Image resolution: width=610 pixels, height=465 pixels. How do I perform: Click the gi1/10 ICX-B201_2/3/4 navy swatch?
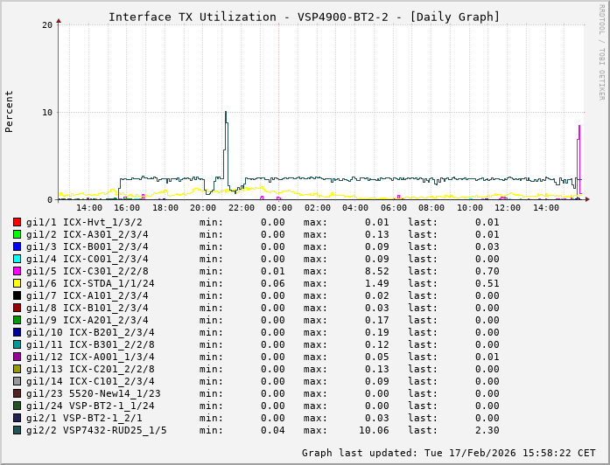[x=17, y=332]
